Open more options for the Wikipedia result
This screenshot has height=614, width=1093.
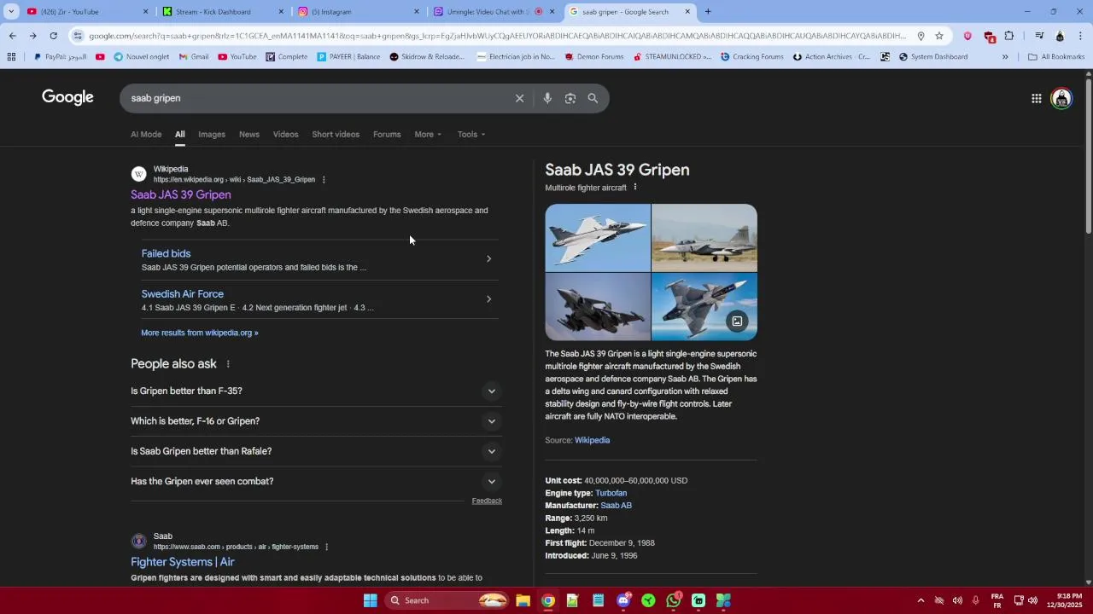point(324,180)
